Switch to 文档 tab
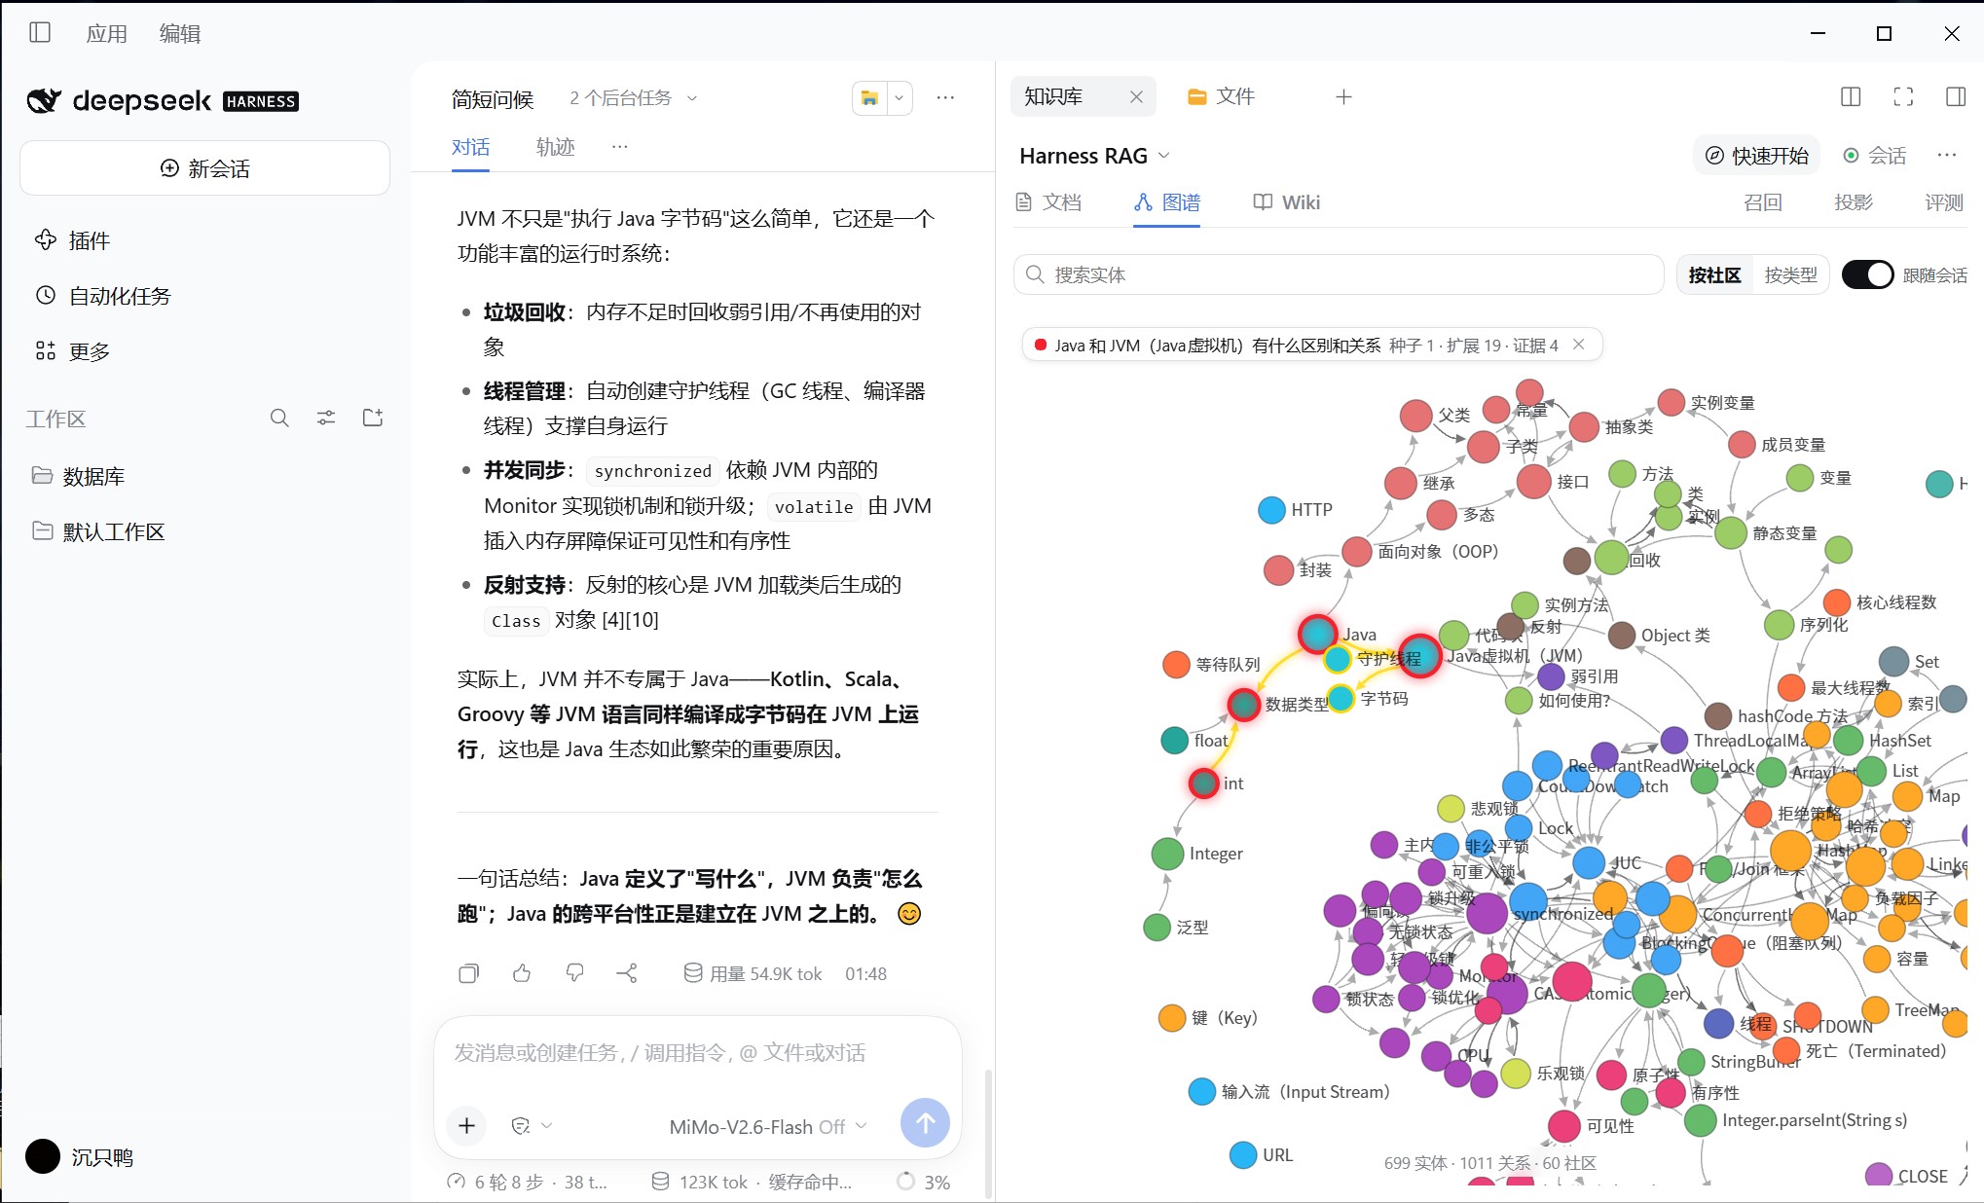 click(1048, 201)
